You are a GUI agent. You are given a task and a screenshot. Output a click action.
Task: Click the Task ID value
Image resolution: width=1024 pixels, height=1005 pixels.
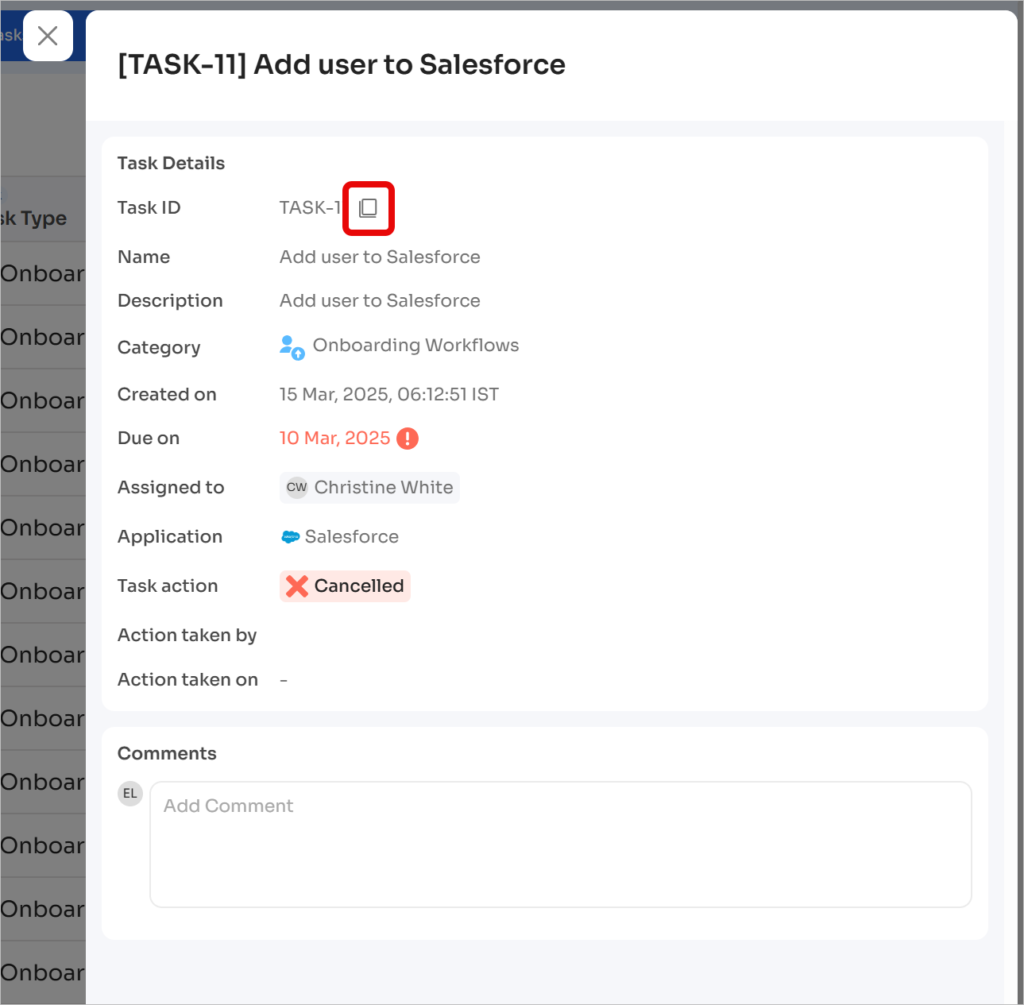point(310,208)
